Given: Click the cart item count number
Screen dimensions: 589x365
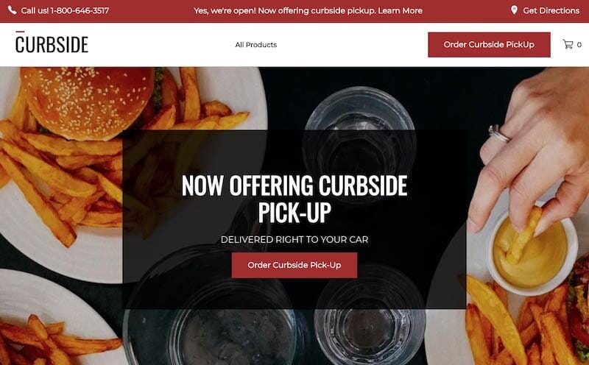Looking at the screenshot, I should pyautogui.click(x=579, y=45).
